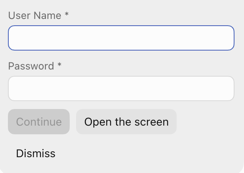Click the asterisk beside User Name
Viewport: 244px width, 173px height.
click(67, 14)
